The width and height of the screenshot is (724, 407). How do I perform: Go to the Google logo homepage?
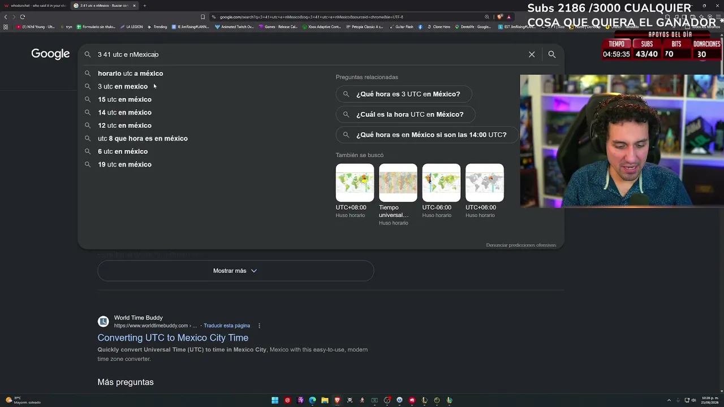point(50,54)
